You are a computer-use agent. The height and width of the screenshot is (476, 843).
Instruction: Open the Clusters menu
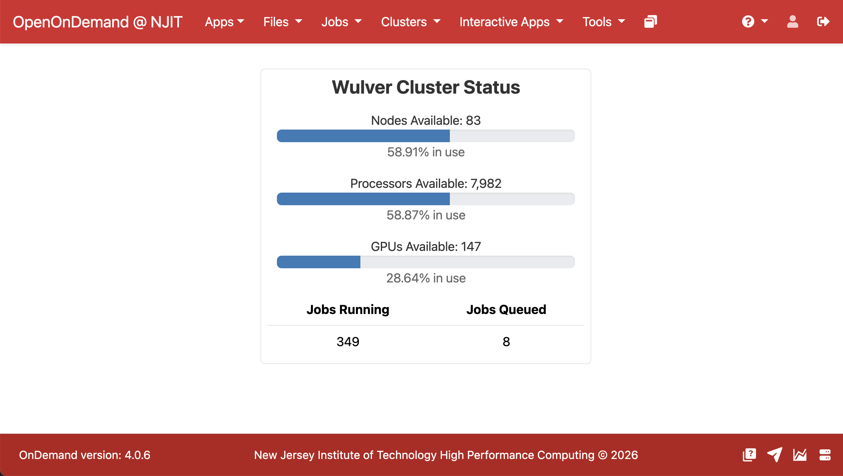410,22
